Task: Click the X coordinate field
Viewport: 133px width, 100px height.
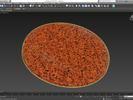Action: click(x=86, y=97)
